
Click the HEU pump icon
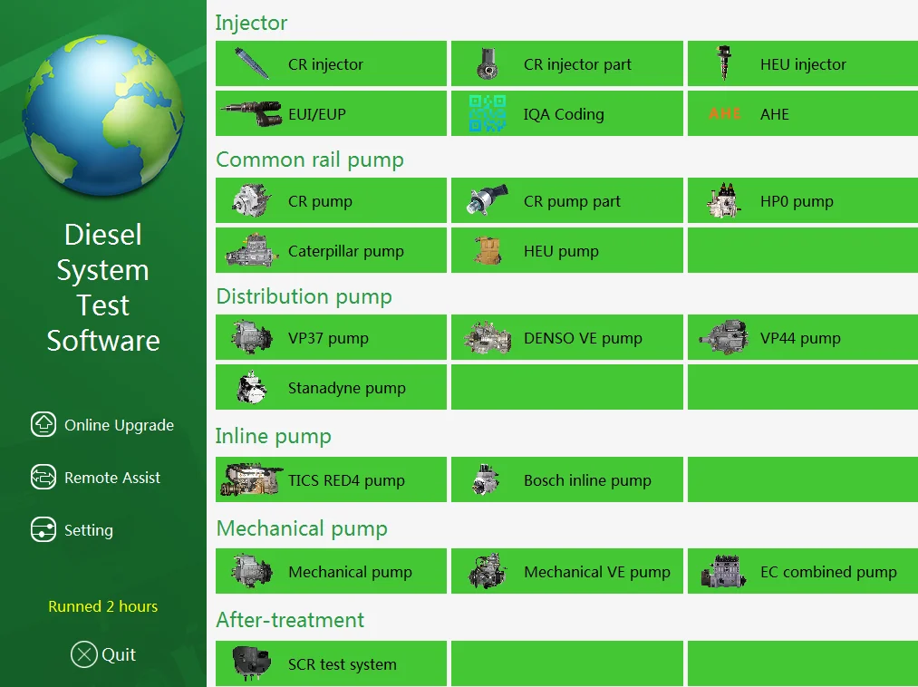[x=488, y=251]
